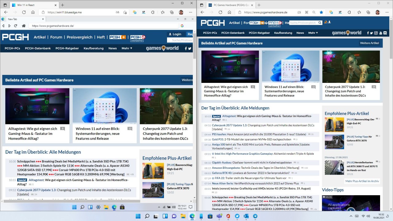Image resolution: width=393 pixels, height=221 pixels.
Task: Click Back arrow in left Edge window
Action: pos(6,12)
